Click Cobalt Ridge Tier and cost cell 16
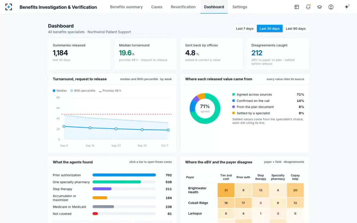 (x=226, y=203)
